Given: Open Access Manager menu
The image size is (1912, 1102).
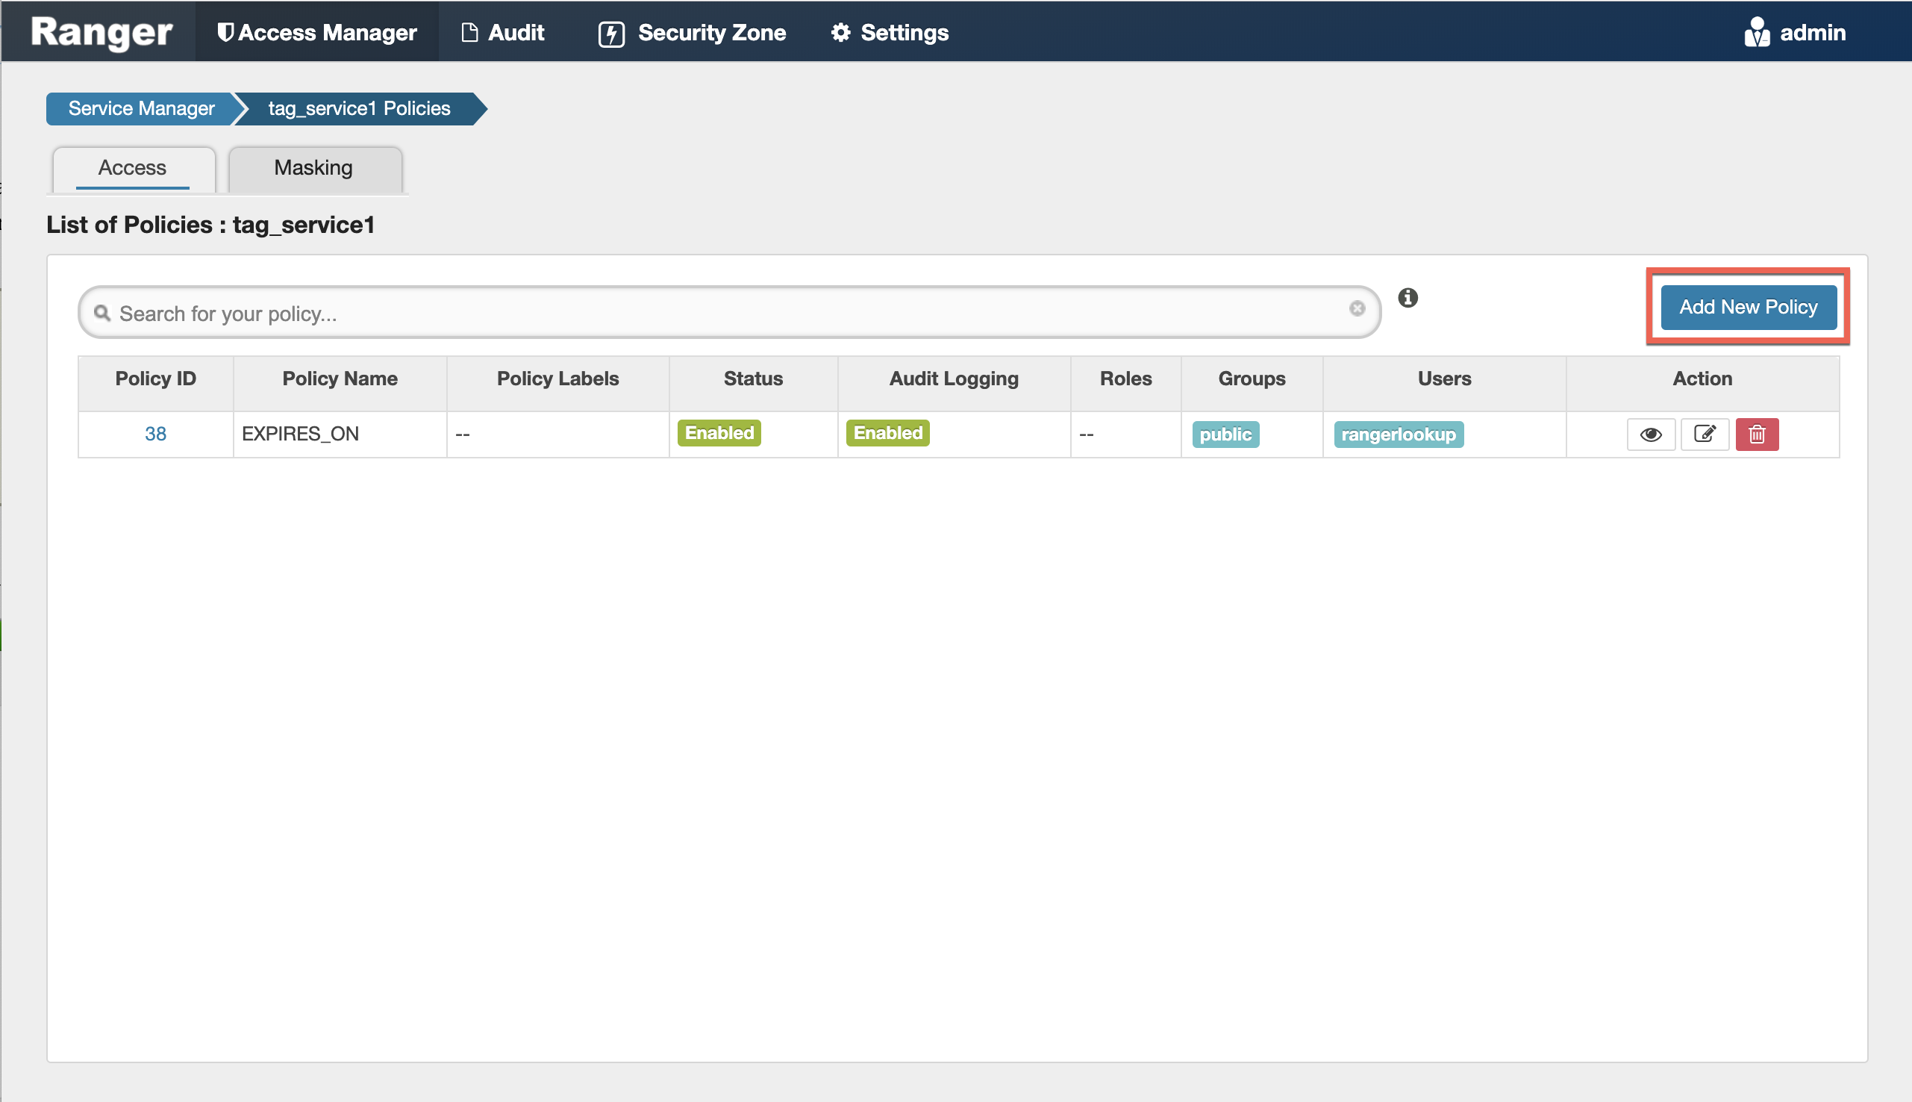Looking at the screenshot, I should tap(317, 33).
